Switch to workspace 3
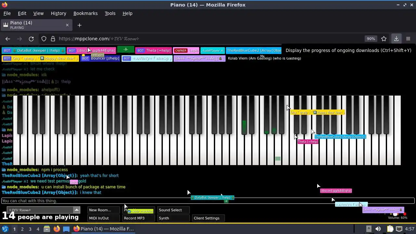This screenshot has height=234, width=416. [30, 229]
